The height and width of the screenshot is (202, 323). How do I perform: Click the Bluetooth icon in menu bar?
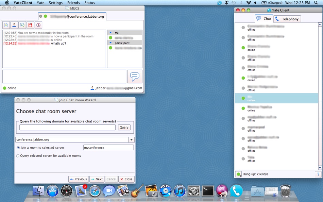pyautogui.click(x=241, y=3)
